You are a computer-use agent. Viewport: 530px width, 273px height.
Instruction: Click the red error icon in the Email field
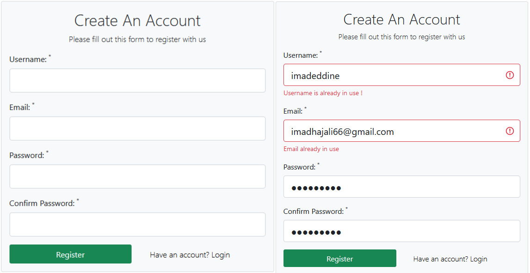coord(509,131)
